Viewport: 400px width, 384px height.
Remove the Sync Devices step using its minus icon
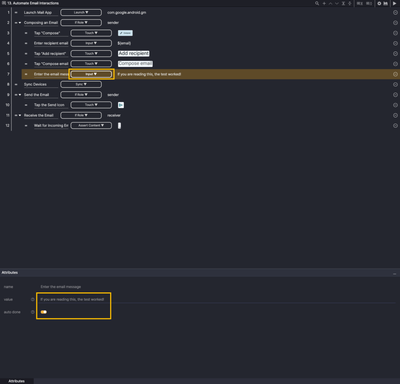pos(395,84)
